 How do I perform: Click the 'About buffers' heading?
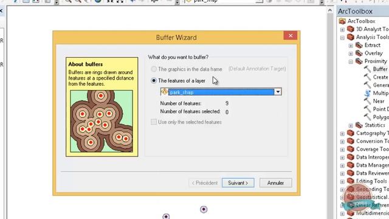click(x=85, y=64)
